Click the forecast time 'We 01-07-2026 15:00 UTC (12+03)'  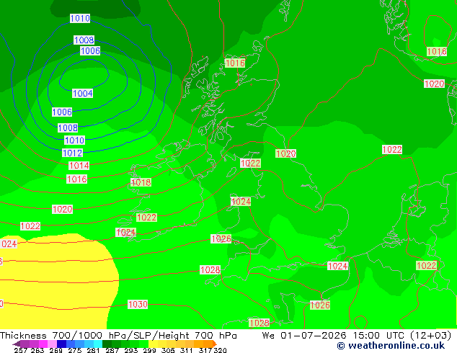pyautogui.click(x=357, y=336)
